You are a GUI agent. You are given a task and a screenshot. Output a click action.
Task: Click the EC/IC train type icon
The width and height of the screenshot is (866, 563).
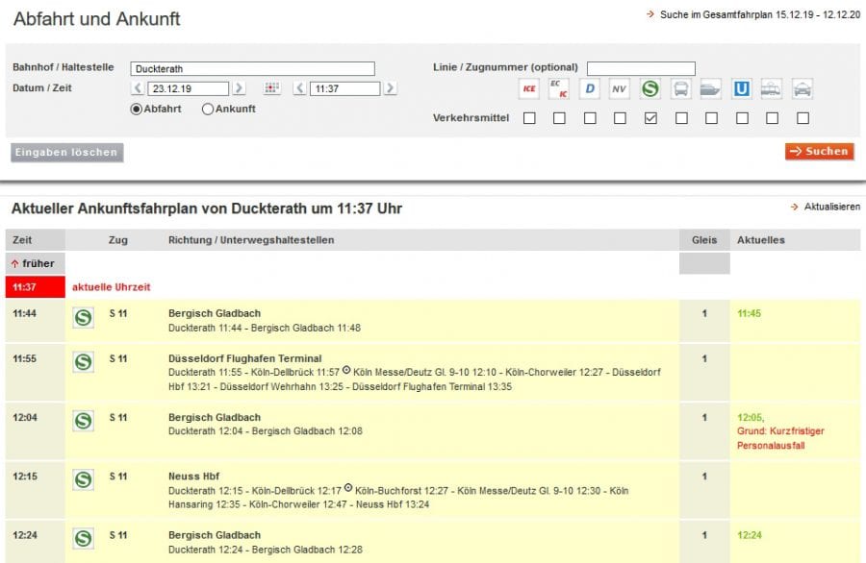click(559, 88)
